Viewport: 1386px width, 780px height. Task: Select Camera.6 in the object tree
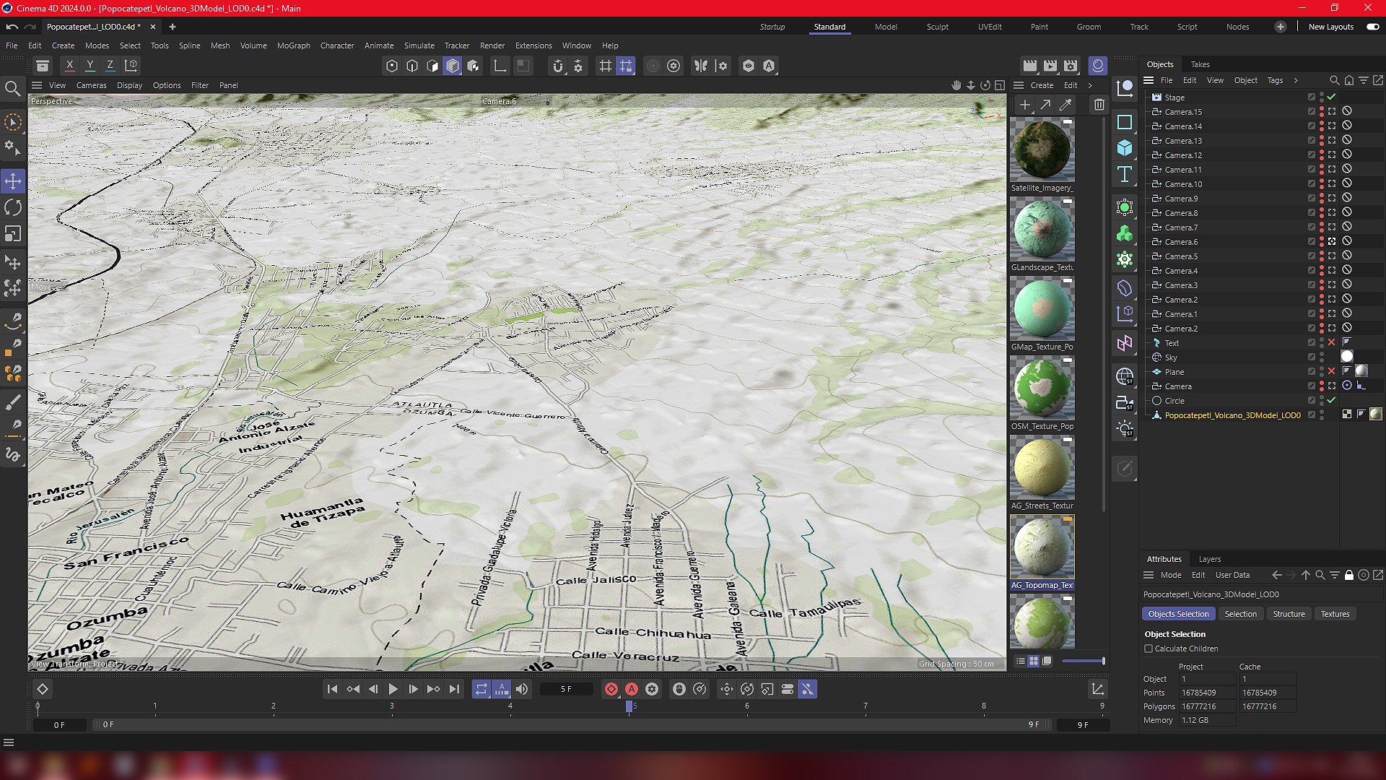point(1180,242)
